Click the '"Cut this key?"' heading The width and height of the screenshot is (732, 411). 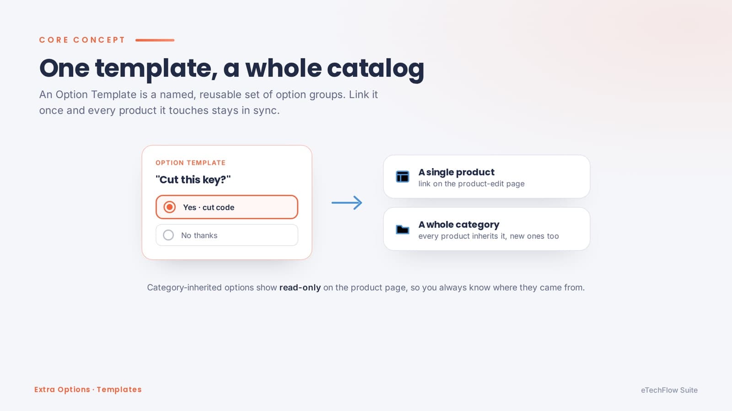pos(193,179)
